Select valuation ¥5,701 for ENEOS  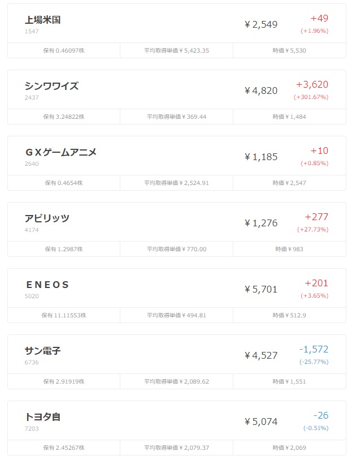coord(261,289)
